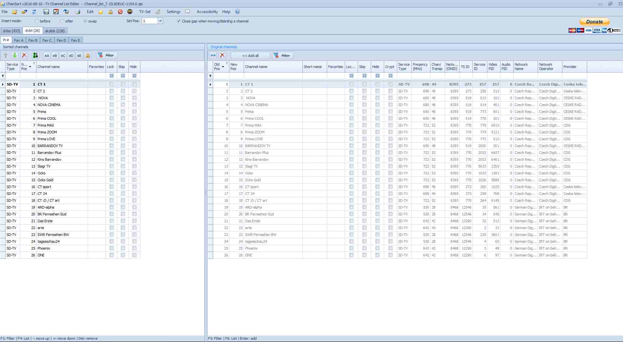
Task: Open the Help menu
Action: tap(226, 12)
